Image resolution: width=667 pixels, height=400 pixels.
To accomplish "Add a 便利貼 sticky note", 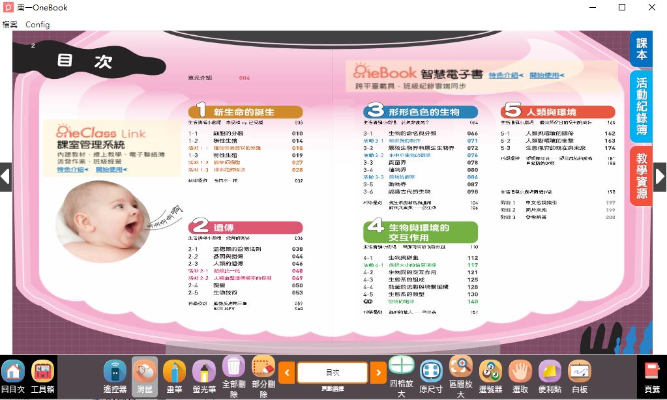I will point(550,377).
